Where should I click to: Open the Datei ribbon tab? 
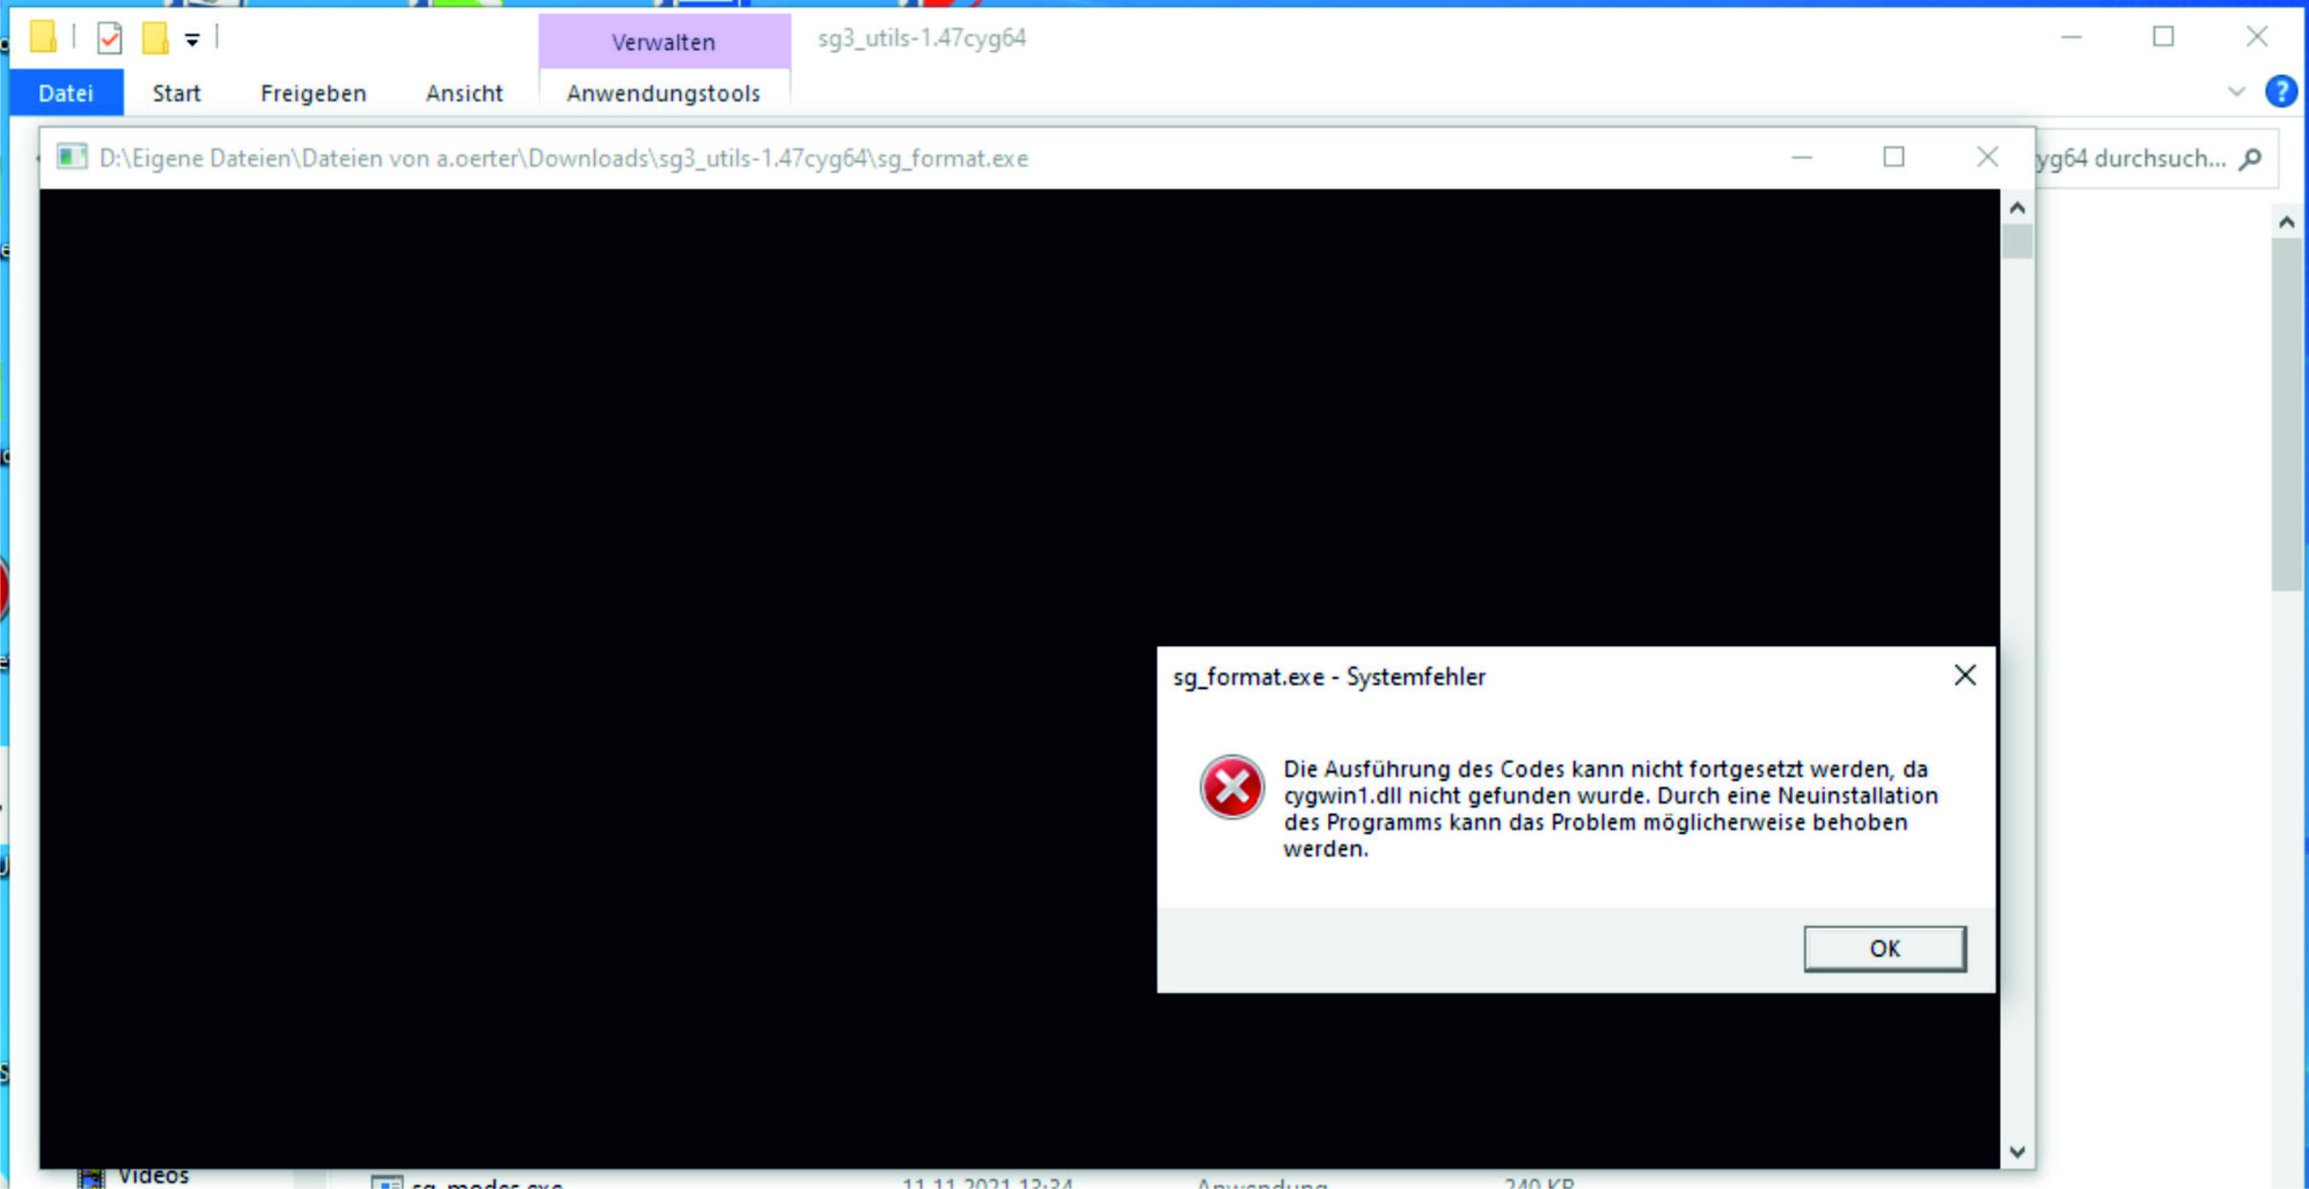65,93
